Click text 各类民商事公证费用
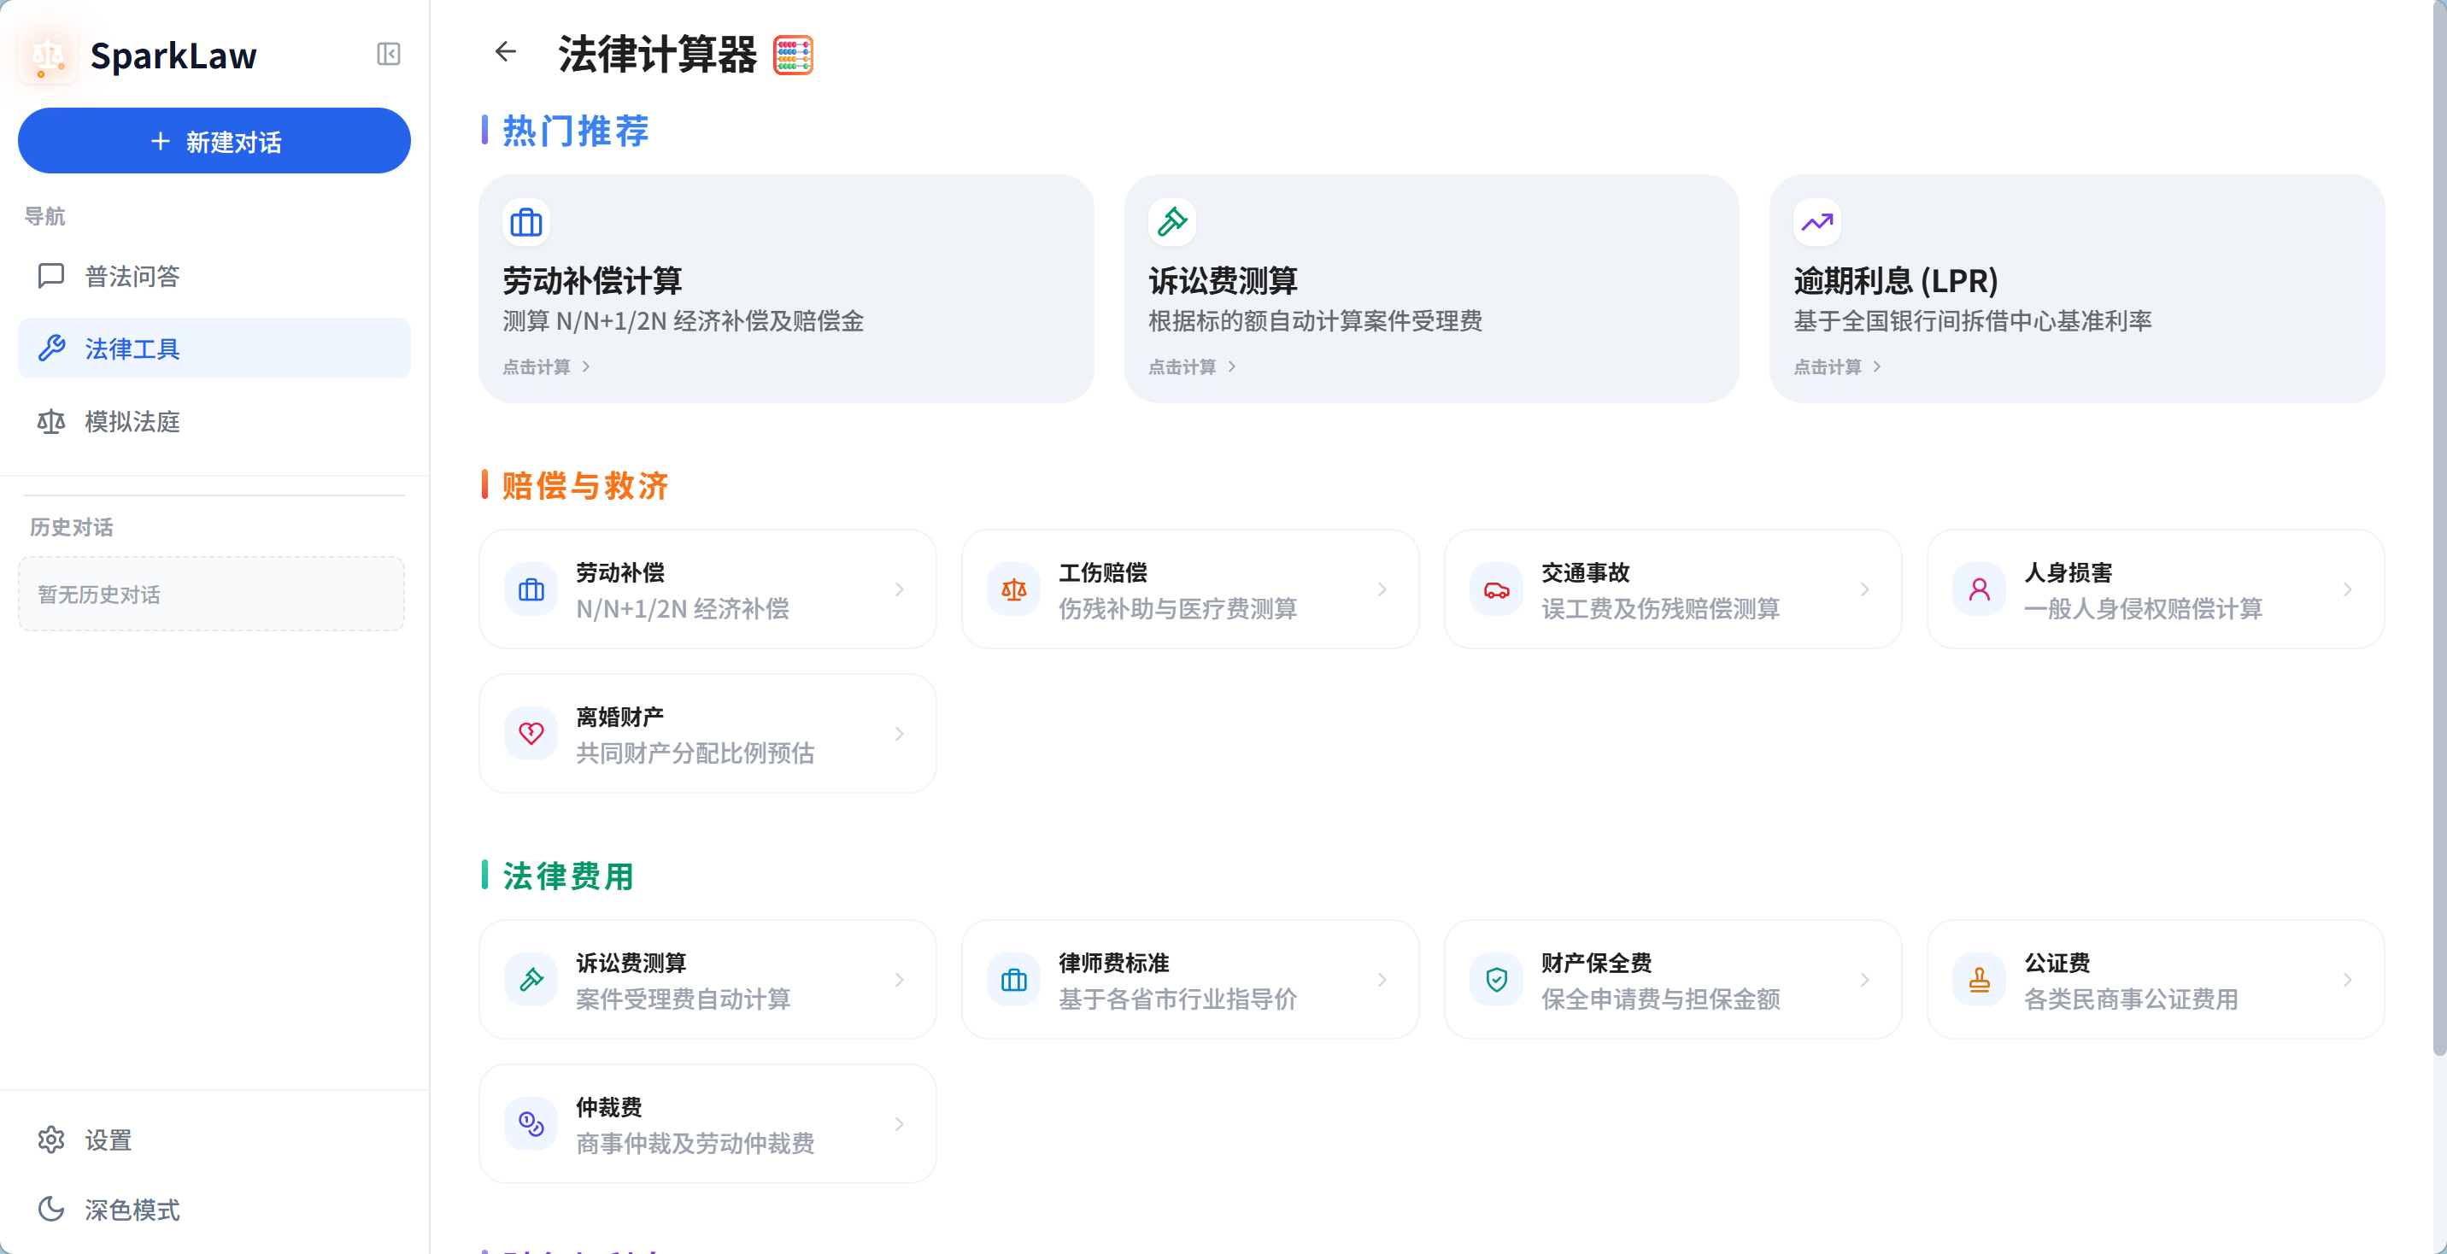This screenshot has height=1254, width=2447. pos(2131,999)
